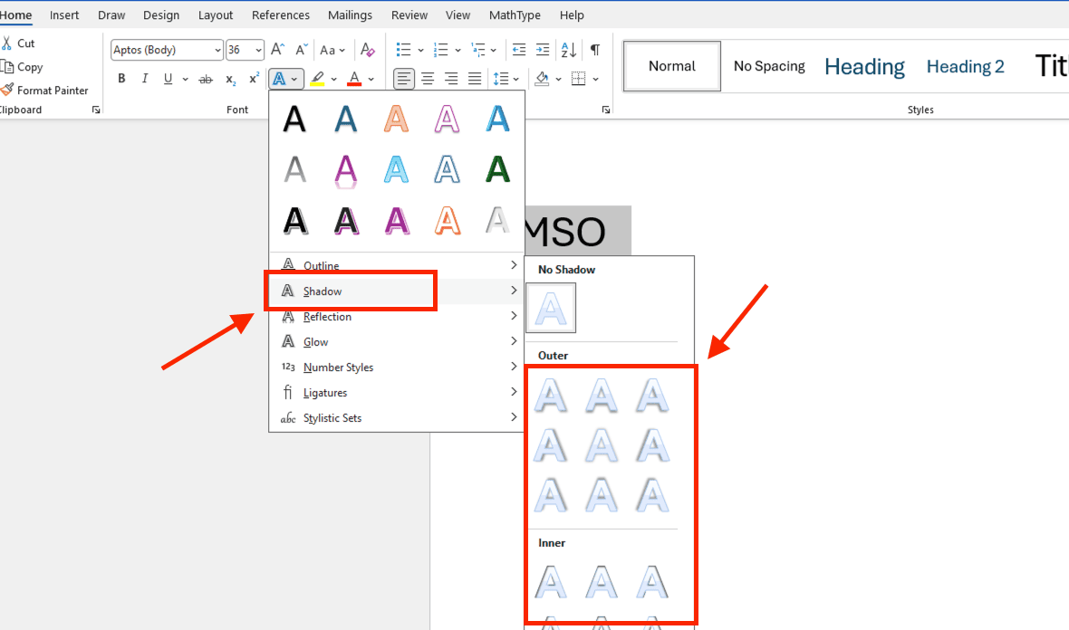
Task: Apply the No Spacing style
Action: click(769, 66)
